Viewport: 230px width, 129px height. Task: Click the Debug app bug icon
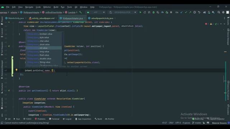click(x=153, y=13)
